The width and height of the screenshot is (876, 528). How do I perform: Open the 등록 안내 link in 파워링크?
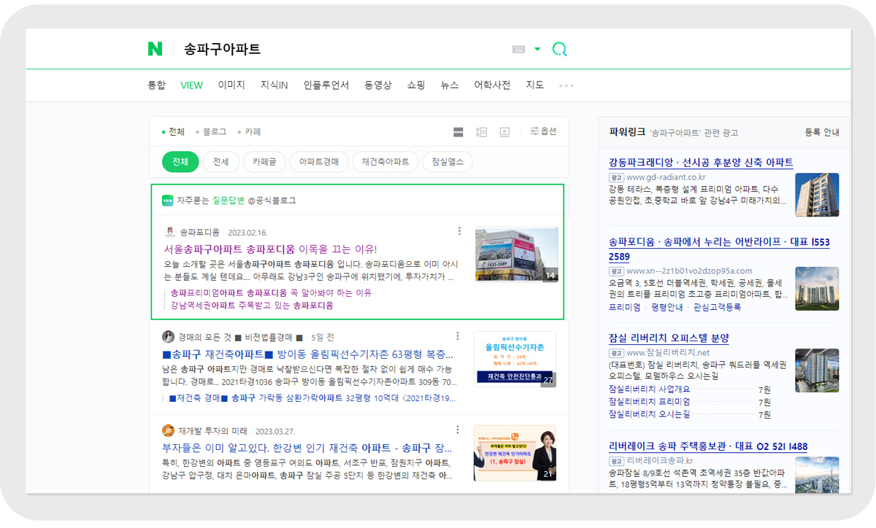coord(822,133)
